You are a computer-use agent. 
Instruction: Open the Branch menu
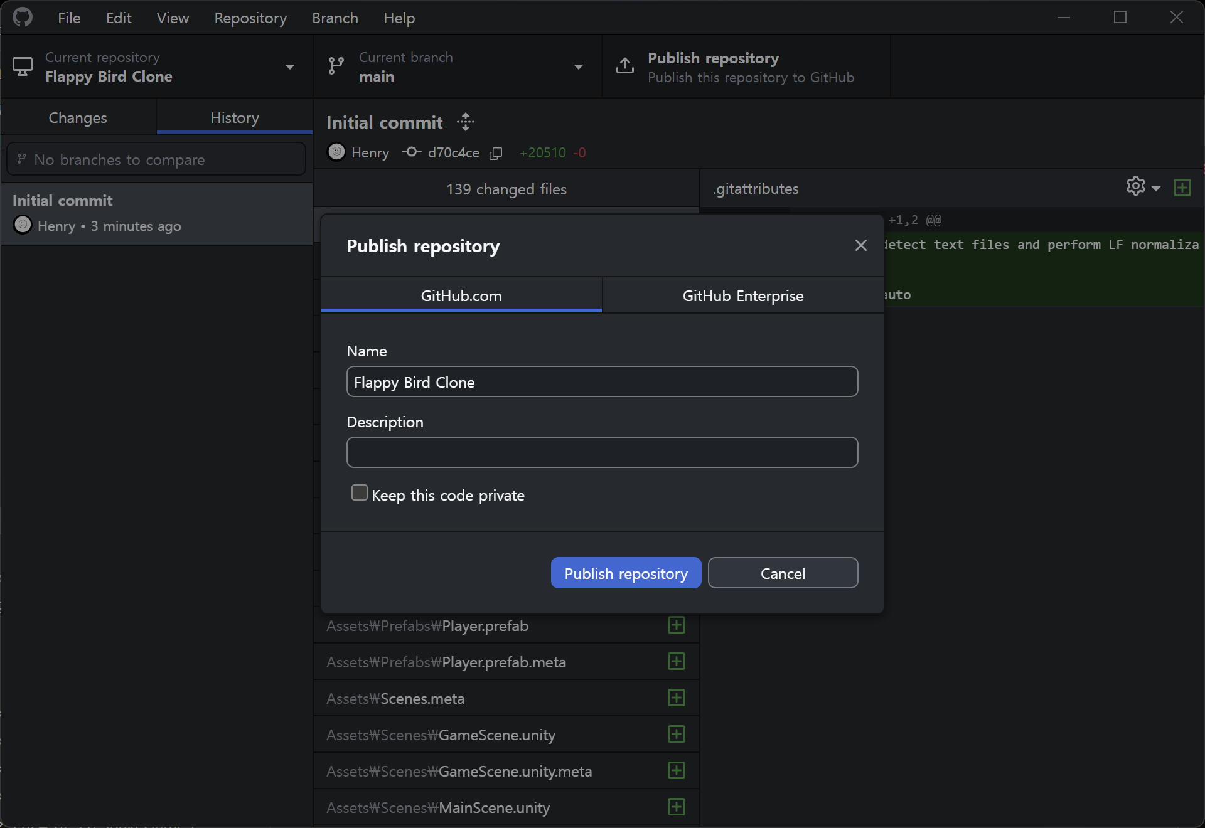(x=335, y=18)
